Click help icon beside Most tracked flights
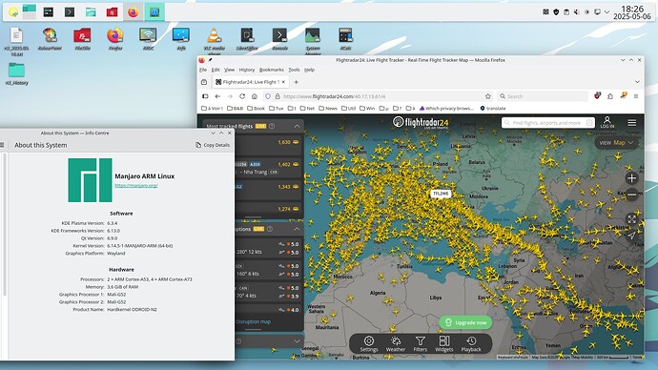 [272, 126]
